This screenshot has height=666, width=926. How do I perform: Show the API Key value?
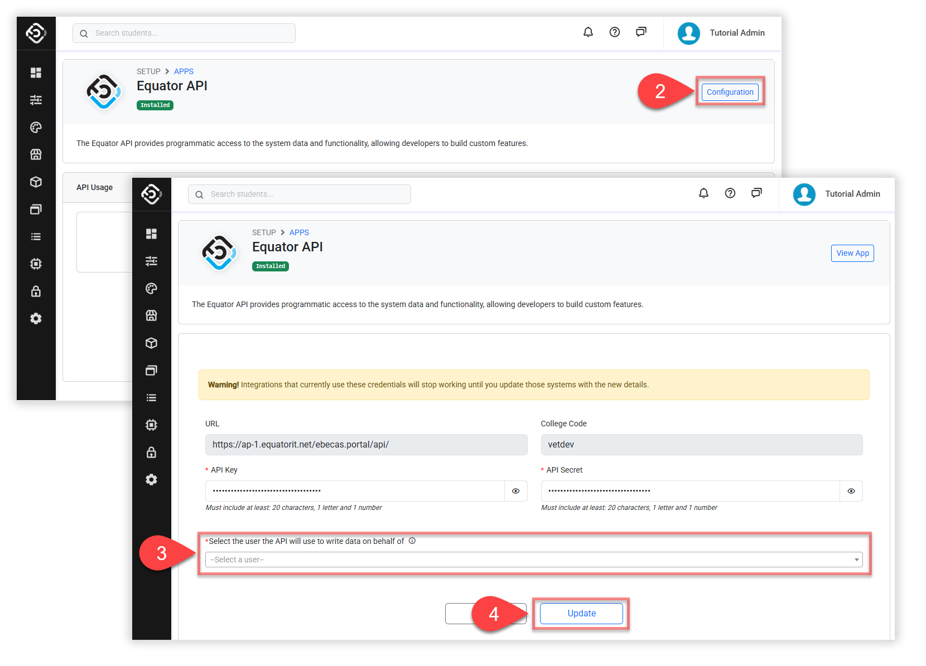(515, 491)
